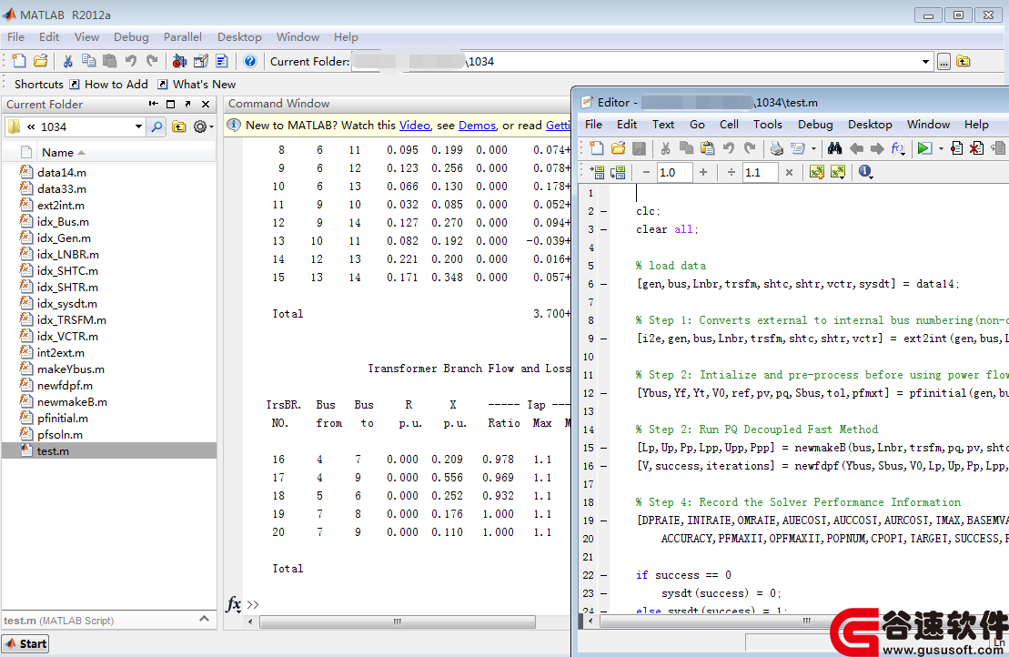This screenshot has width=1009, height=657.
Task: Click the MATLAB Start button
Action: point(25,643)
